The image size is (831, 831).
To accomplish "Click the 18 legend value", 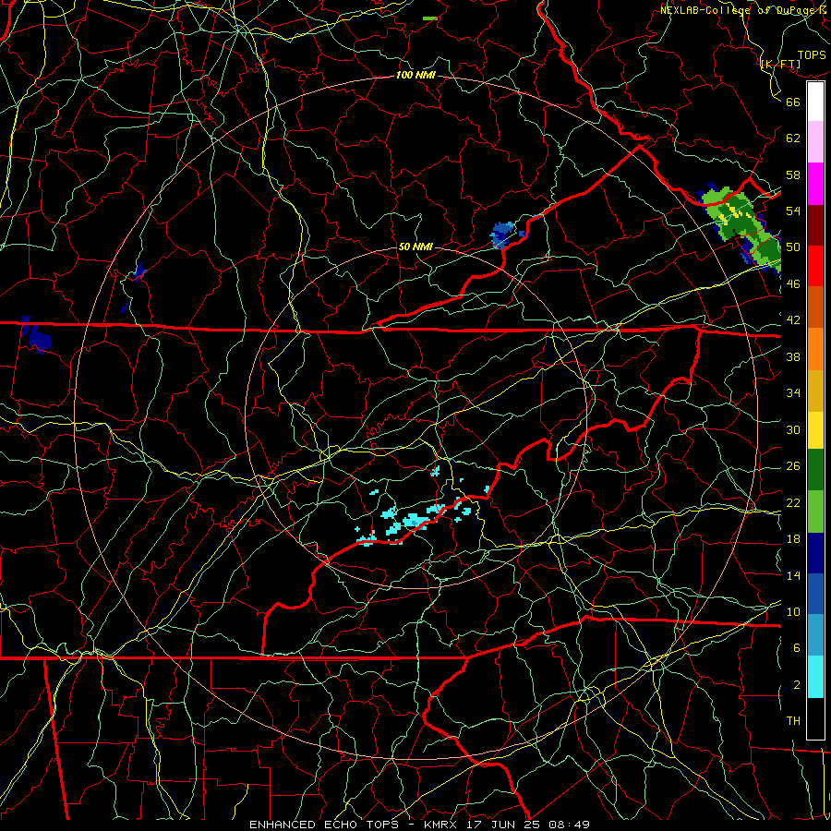I will pos(793,539).
